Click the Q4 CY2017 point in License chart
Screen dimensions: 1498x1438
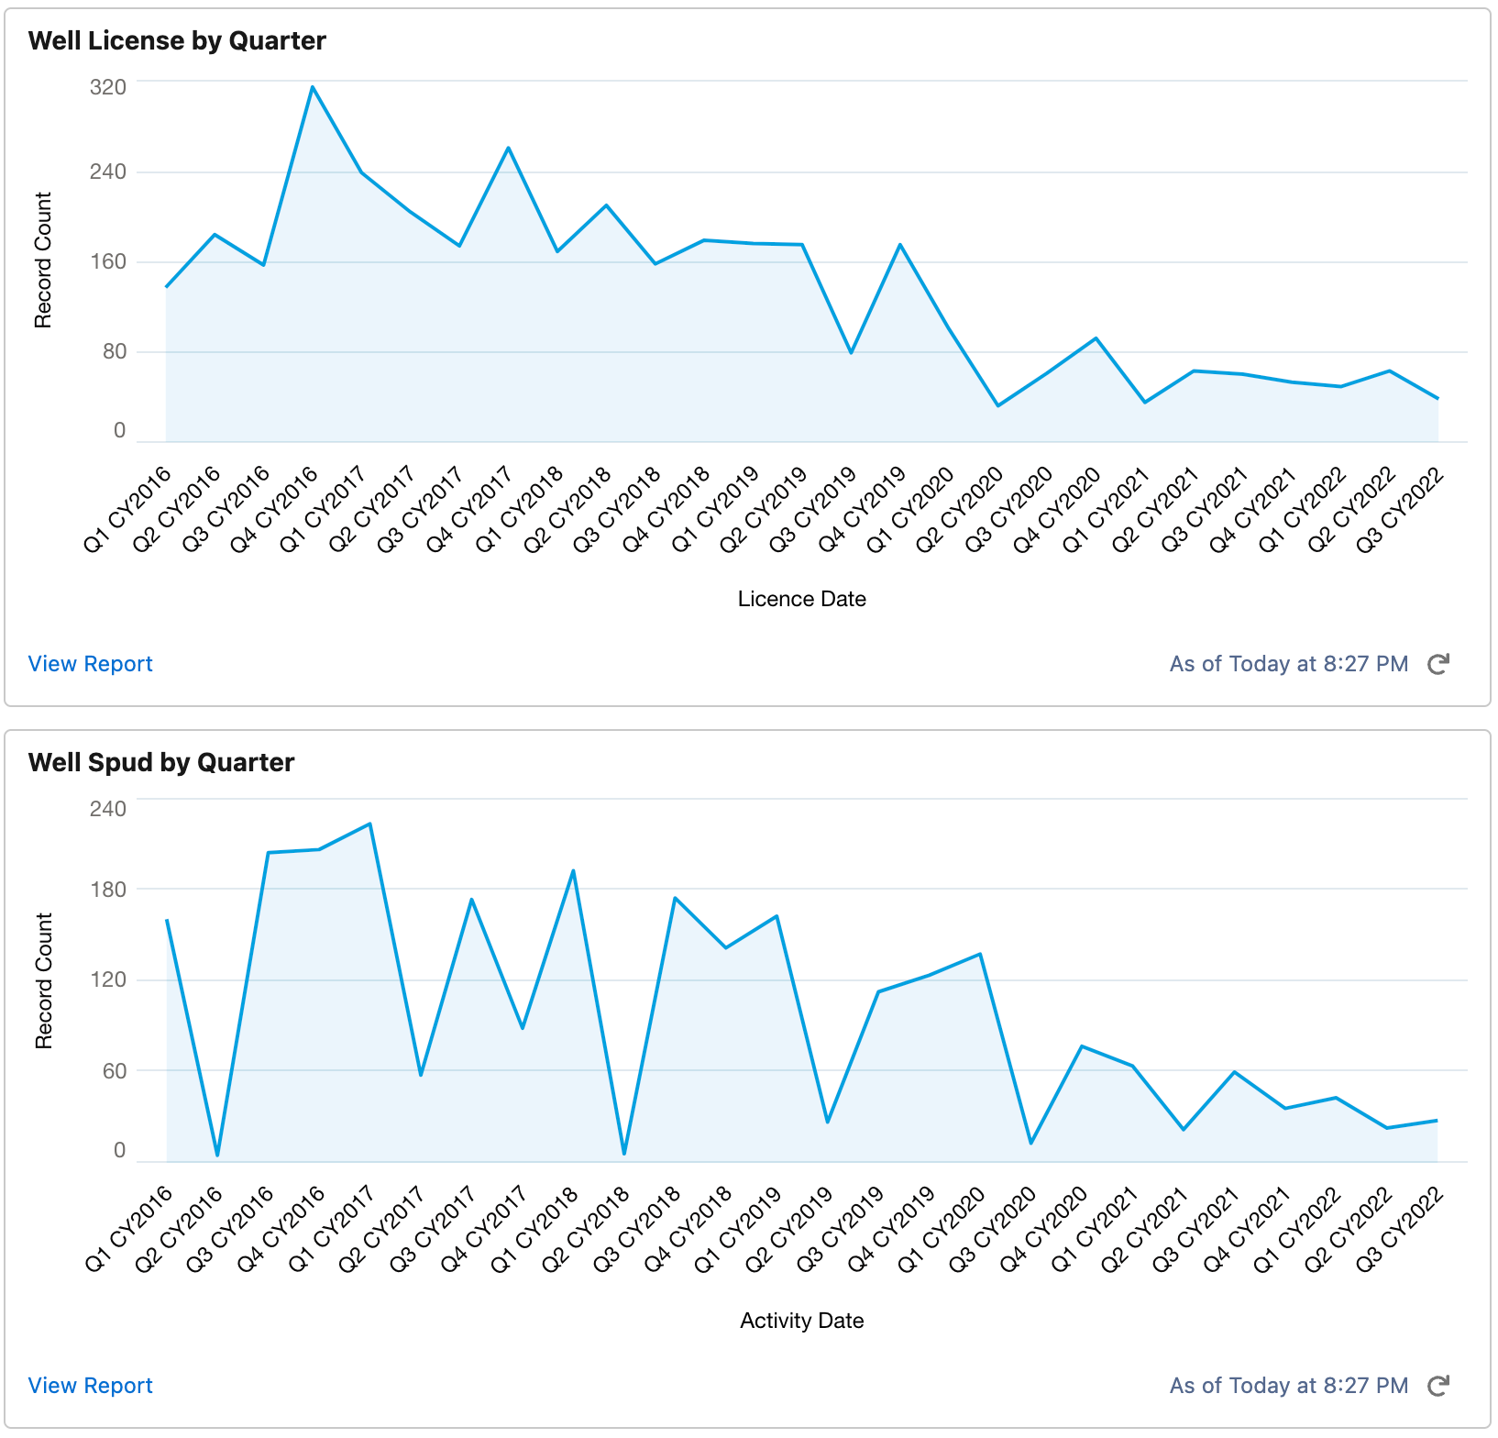pyautogui.click(x=508, y=148)
